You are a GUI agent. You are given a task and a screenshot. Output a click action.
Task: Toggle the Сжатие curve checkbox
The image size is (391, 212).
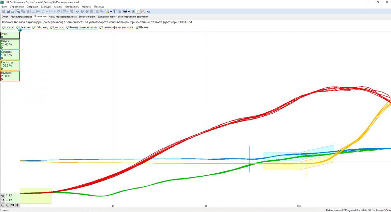coord(18,28)
